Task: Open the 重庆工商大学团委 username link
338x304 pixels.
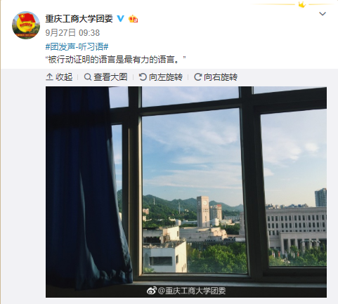Action: (x=79, y=19)
